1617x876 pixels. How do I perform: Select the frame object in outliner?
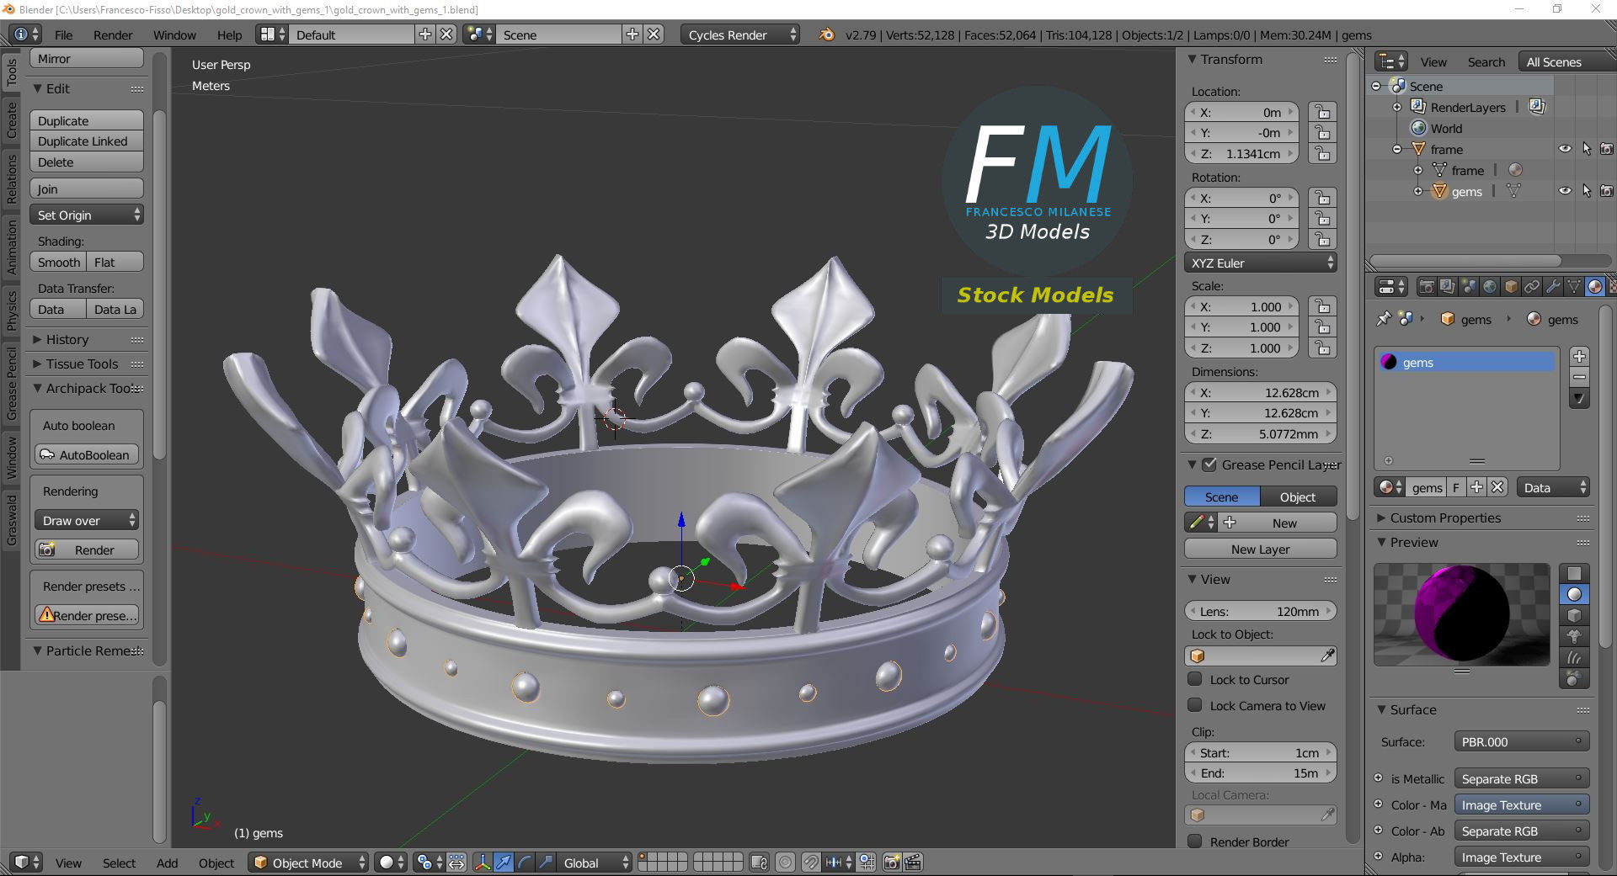pyautogui.click(x=1446, y=149)
